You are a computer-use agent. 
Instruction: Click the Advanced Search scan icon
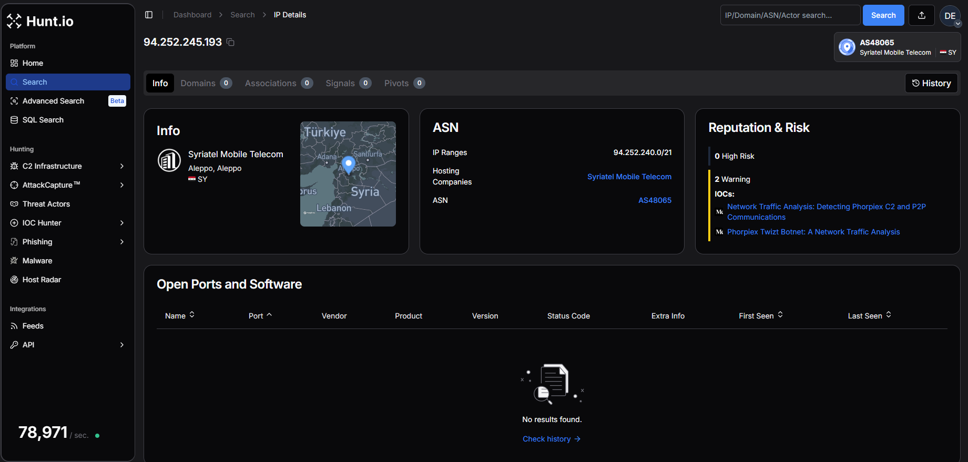pyautogui.click(x=14, y=101)
